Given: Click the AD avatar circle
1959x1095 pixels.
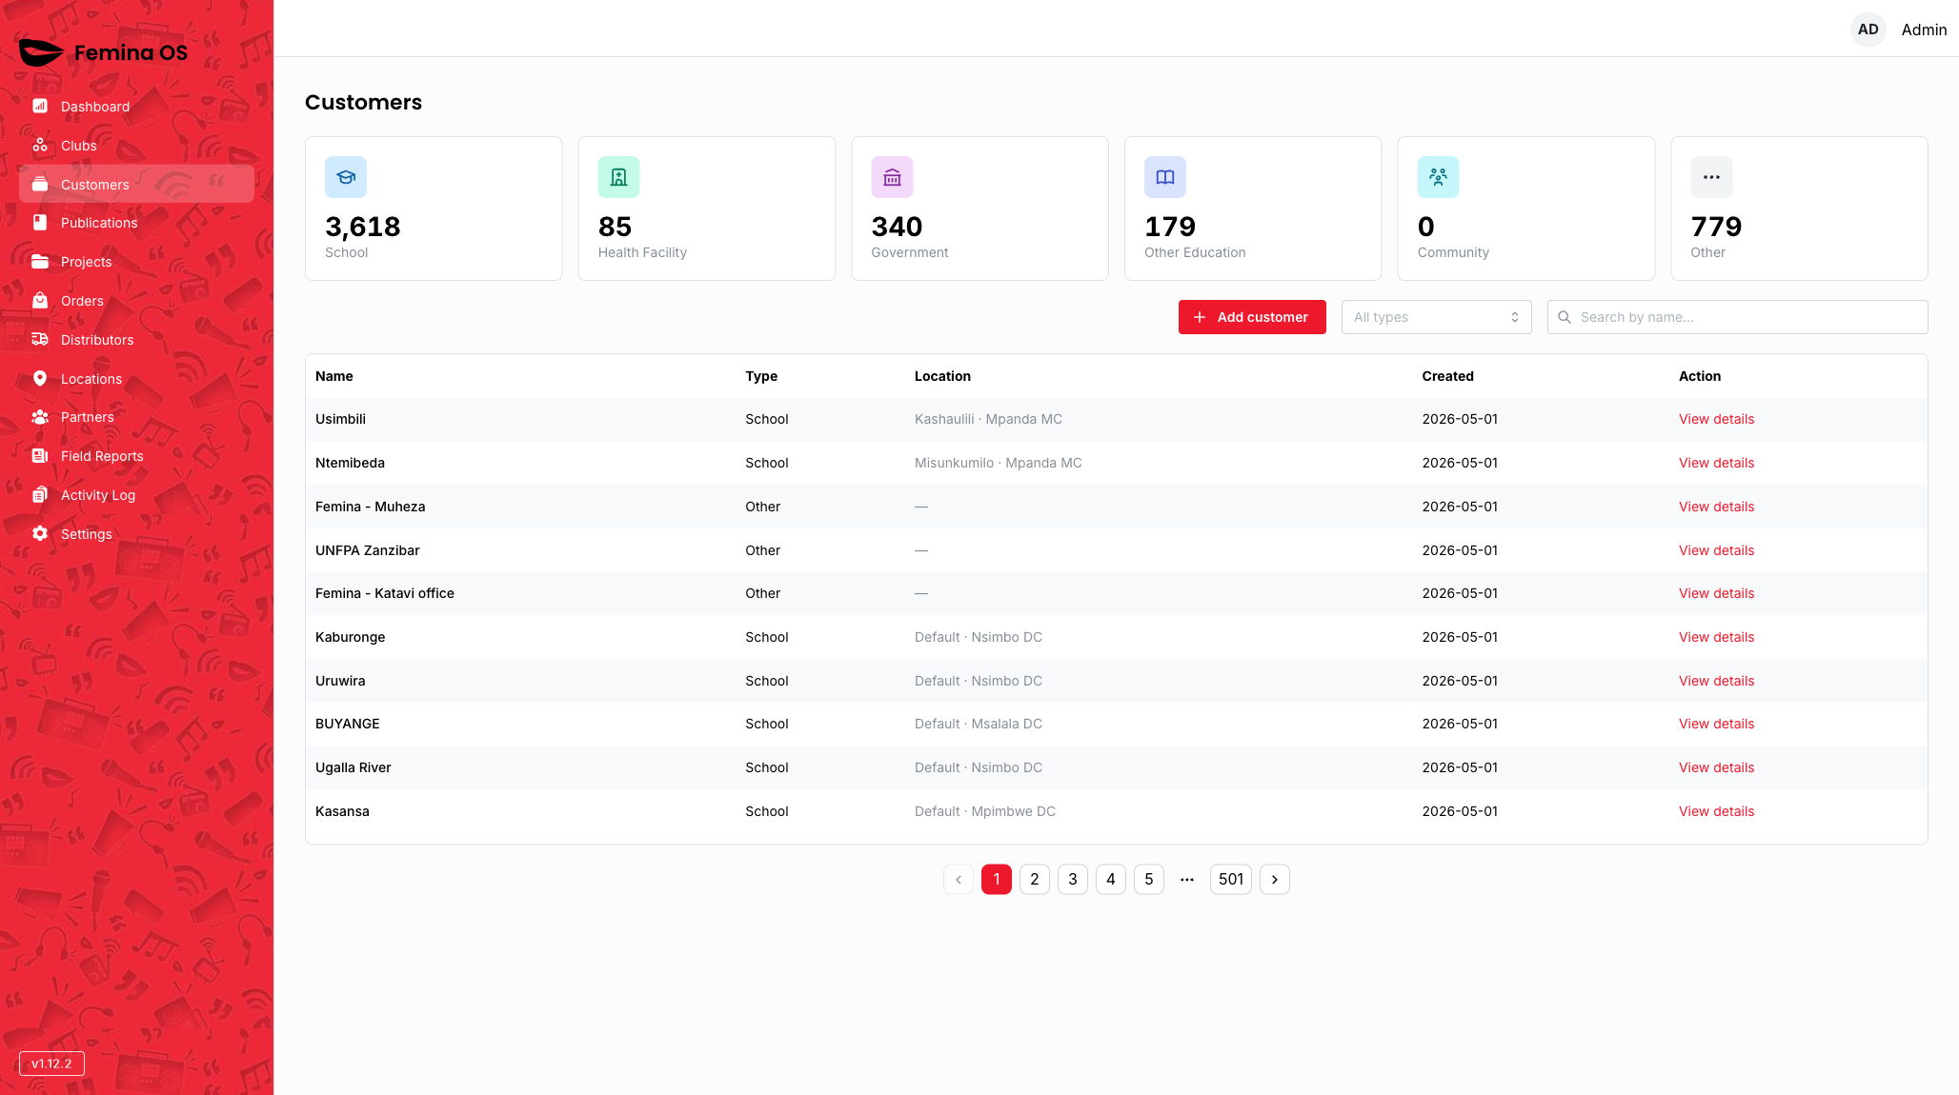Looking at the screenshot, I should (x=1868, y=30).
